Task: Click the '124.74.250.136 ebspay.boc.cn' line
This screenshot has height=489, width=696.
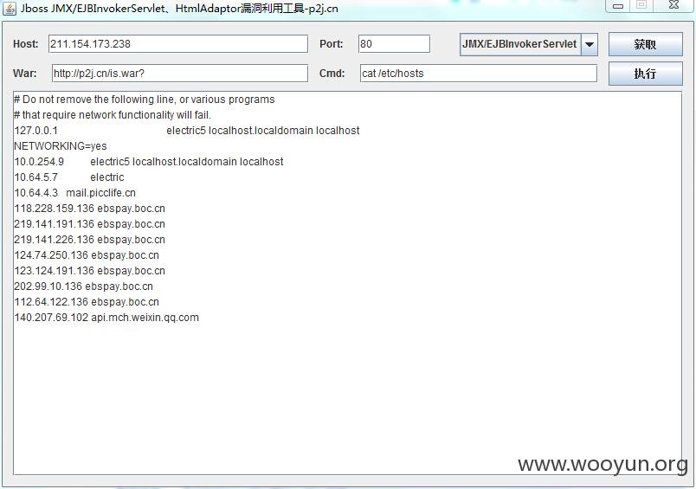Action: click(87, 255)
